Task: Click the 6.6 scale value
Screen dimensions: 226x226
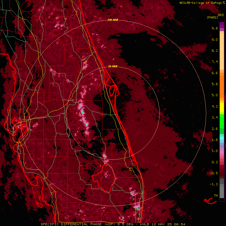Action: 215,73
